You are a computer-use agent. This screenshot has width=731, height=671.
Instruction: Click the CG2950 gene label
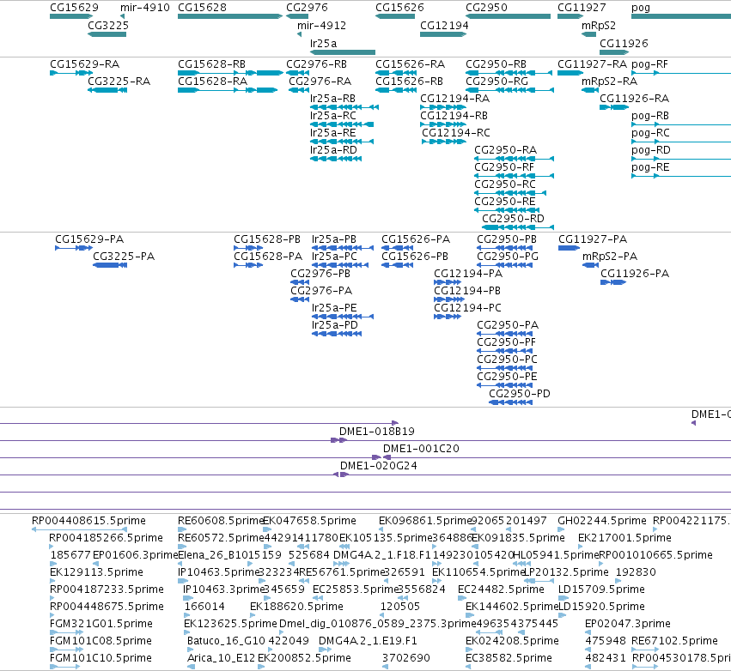[x=486, y=8]
